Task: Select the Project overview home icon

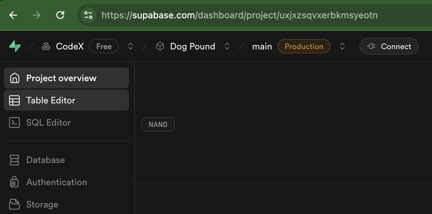Action: pyautogui.click(x=14, y=78)
